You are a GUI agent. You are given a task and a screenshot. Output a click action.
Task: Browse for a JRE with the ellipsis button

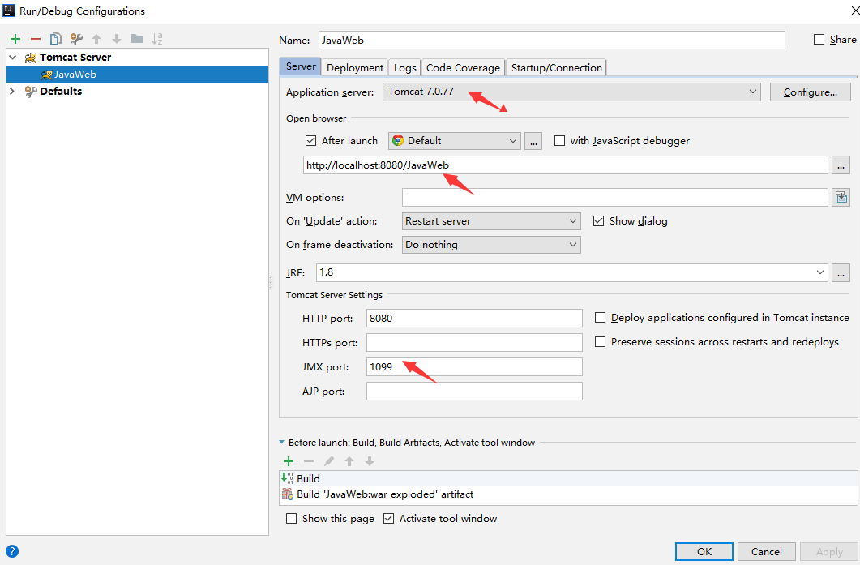click(841, 272)
